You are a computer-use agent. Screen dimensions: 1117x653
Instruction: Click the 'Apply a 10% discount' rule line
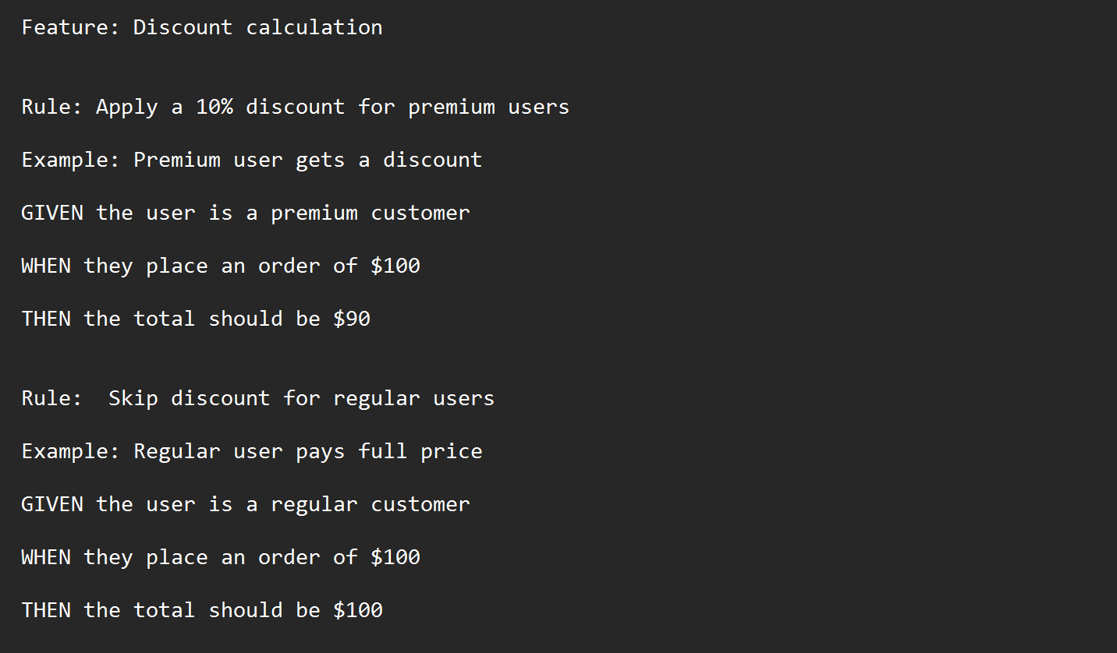click(x=295, y=107)
